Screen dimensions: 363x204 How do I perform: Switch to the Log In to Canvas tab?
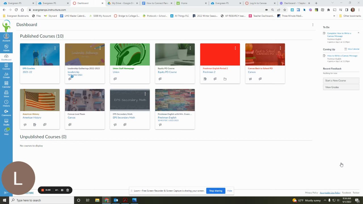pyautogui.click(x=260, y=3)
